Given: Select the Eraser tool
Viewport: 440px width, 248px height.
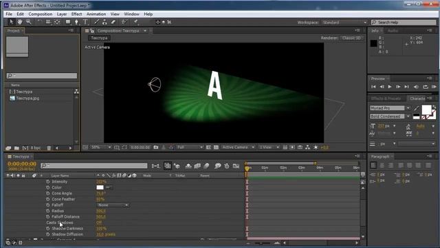Looking at the screenshot, I should click(113, 22).
